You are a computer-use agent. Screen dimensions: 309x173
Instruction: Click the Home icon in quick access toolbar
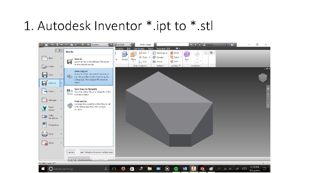pos(71,45)
